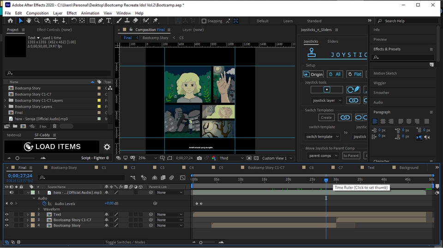Screen dimensions: 443x248
Task: Click the timeline playhead current time indicator
Action: click(326, 180)
